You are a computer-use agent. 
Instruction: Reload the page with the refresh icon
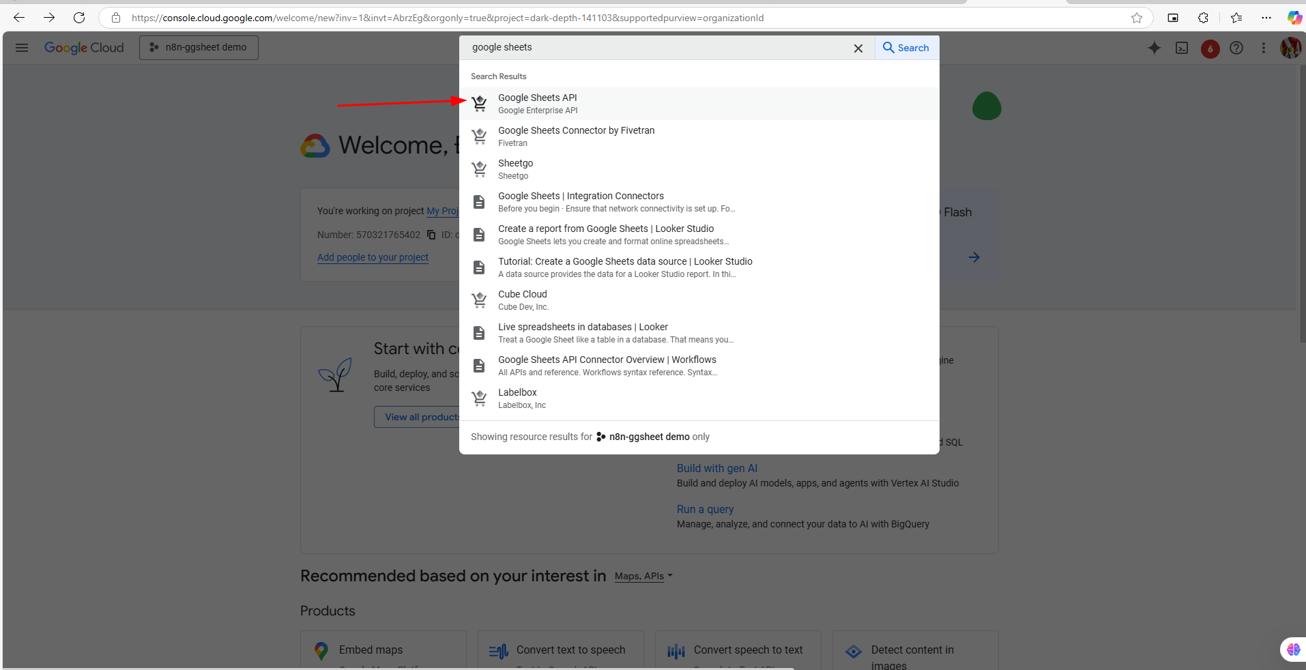pyautogui.click(x=79, y=18)
